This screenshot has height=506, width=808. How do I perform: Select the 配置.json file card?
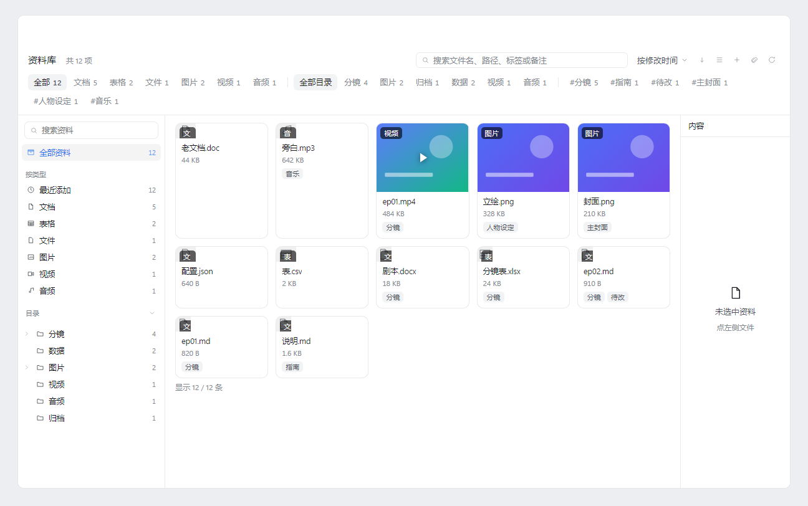click(x=221, y=277)
